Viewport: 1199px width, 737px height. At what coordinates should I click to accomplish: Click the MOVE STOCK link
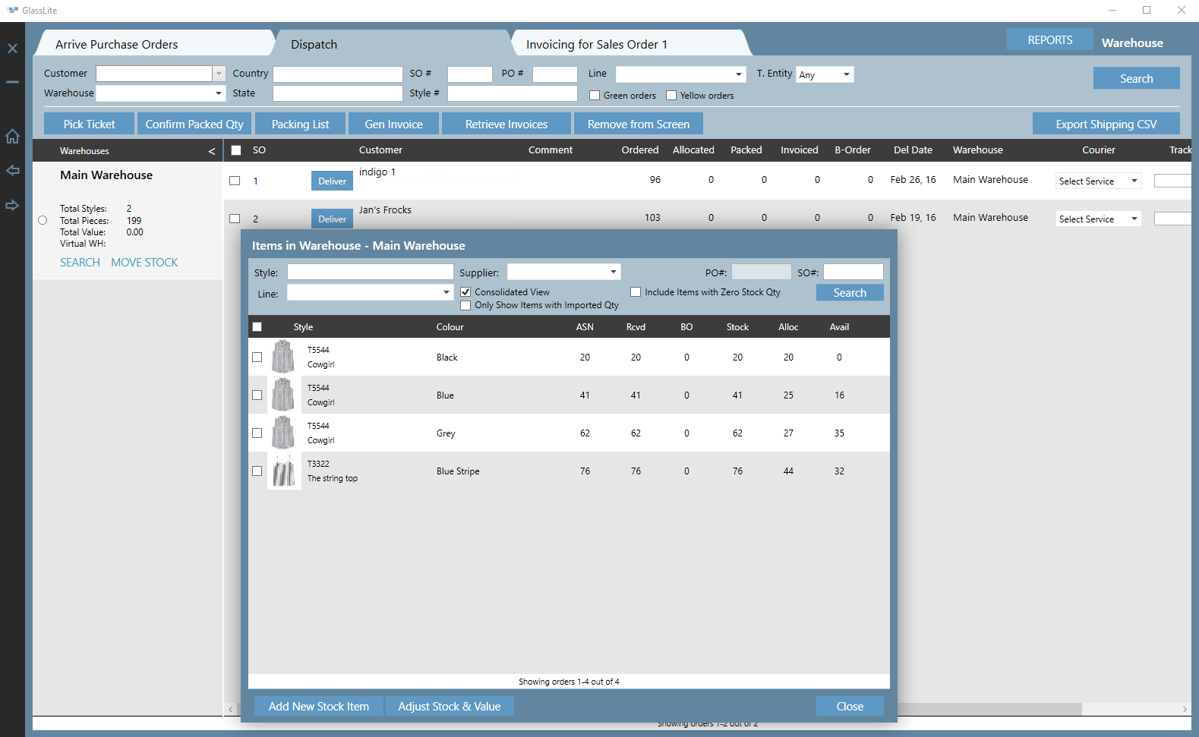pos(144,262)
